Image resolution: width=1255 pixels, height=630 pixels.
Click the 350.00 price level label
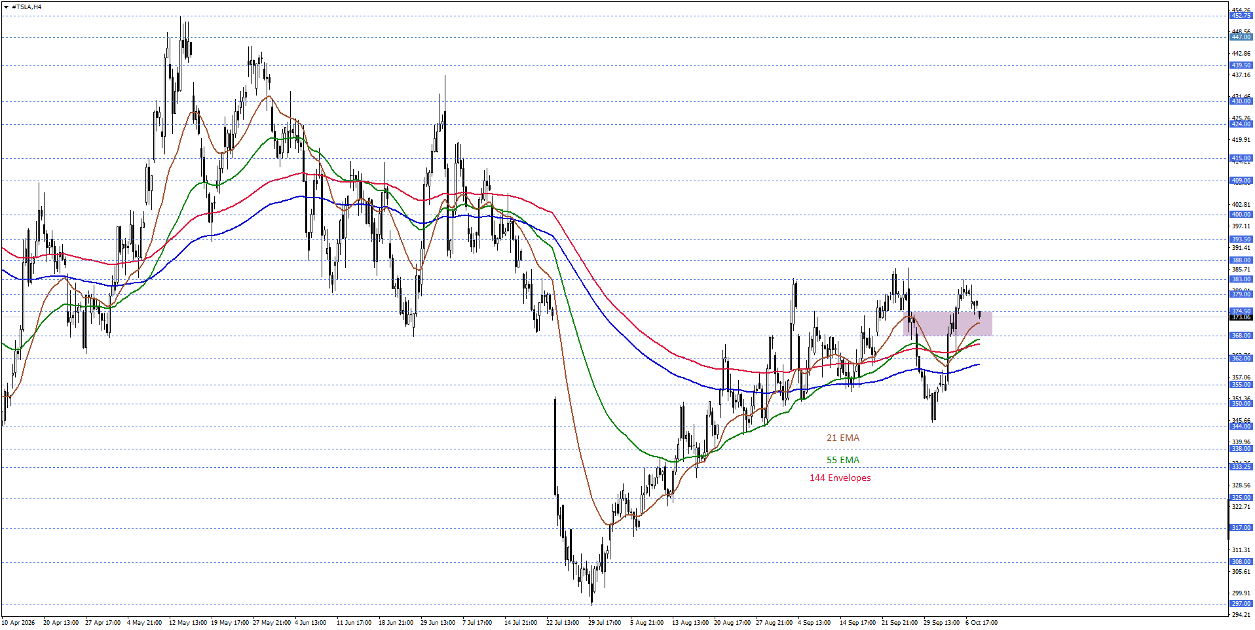(x=1241, y=404)
